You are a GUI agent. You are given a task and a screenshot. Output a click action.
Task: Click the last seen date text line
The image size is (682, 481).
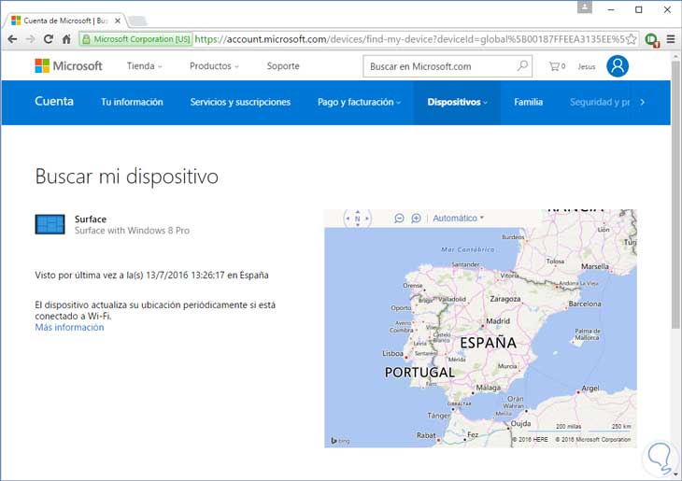(x=151, y=276)
